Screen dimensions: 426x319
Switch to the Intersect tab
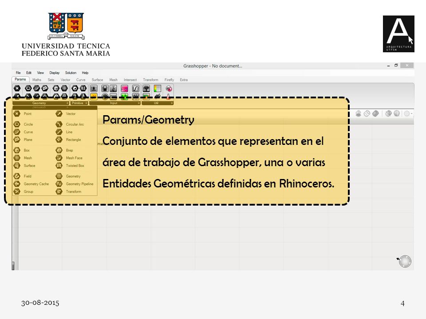[x=130, y=80]
